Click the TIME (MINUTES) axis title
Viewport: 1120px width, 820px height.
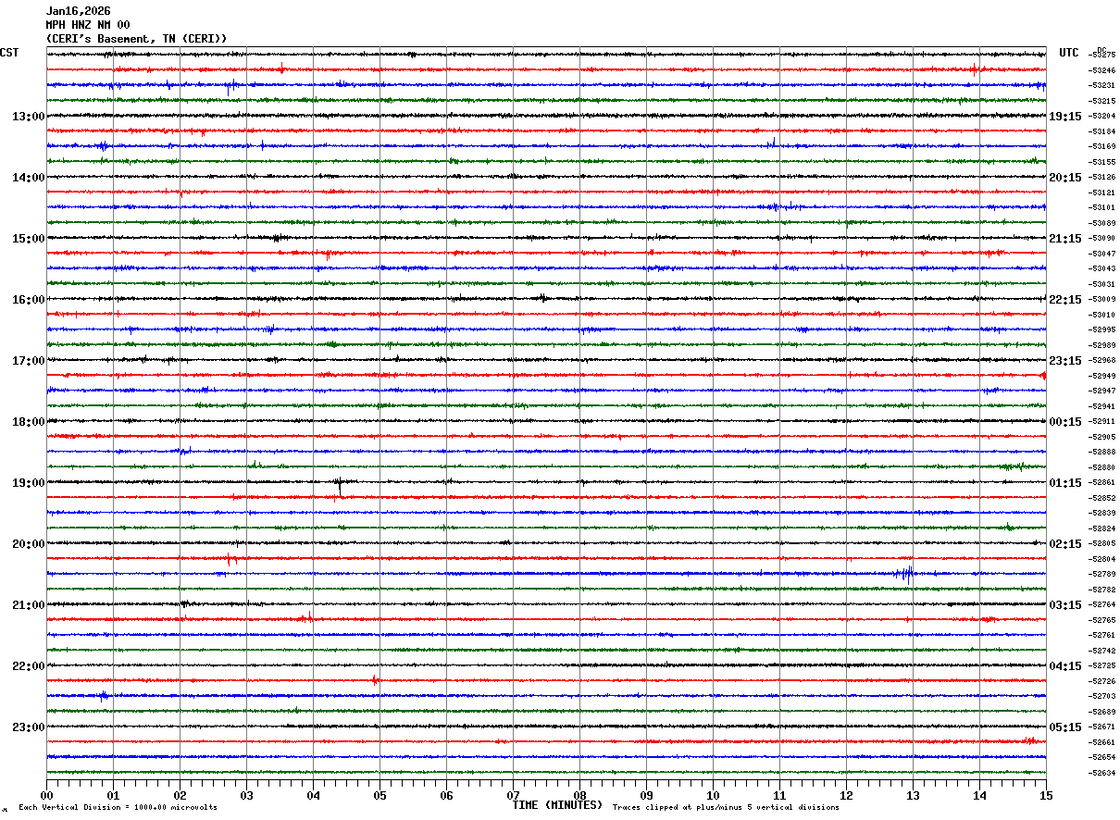coord(557,805)
